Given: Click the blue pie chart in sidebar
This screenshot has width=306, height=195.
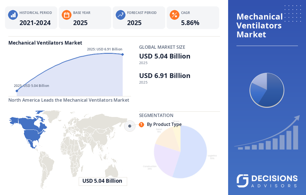Looking at the screenshot, I should point(267,90).
